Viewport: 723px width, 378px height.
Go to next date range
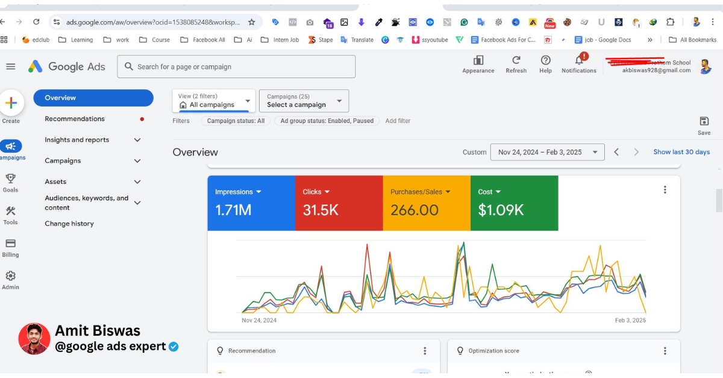(x=636, y=152)
